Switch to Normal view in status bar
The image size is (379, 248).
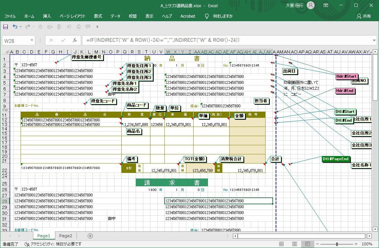coord(281,244)
